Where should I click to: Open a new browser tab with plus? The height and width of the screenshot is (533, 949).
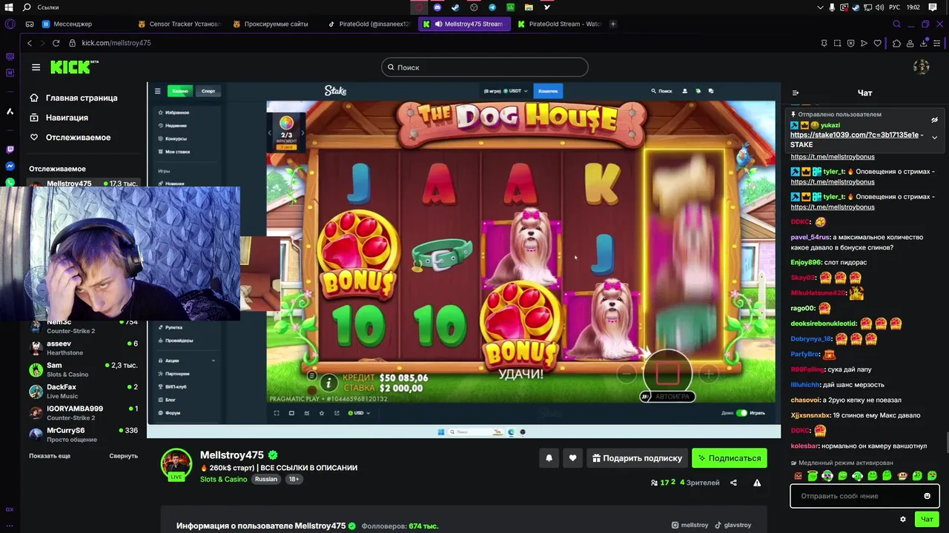(x=612, y=24)
